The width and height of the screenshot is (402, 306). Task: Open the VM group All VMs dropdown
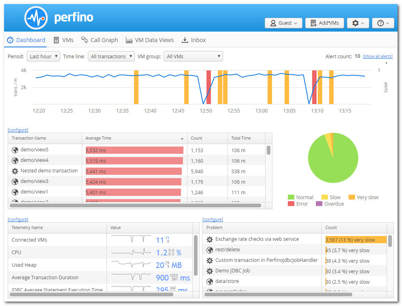pos(193,57)
